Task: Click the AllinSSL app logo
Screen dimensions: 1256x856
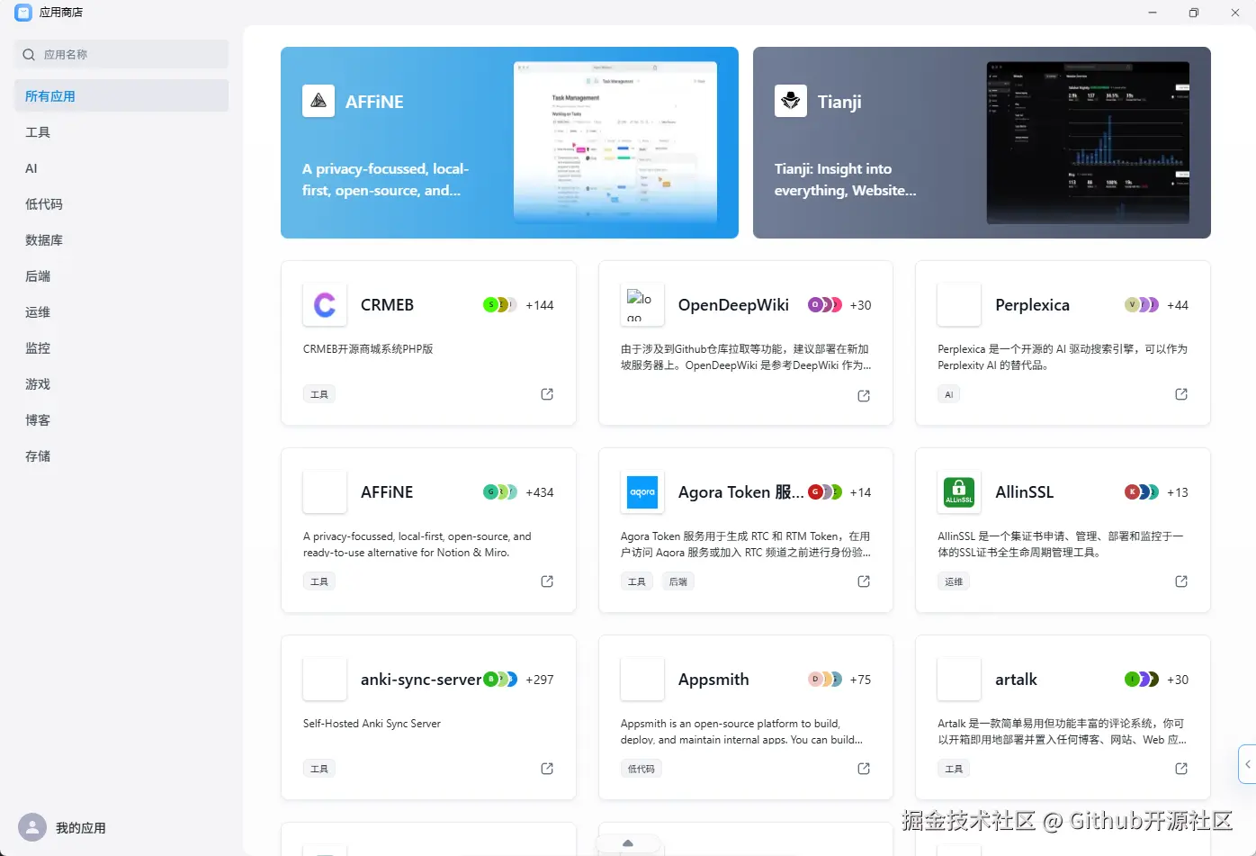Action: click(959, 492)
